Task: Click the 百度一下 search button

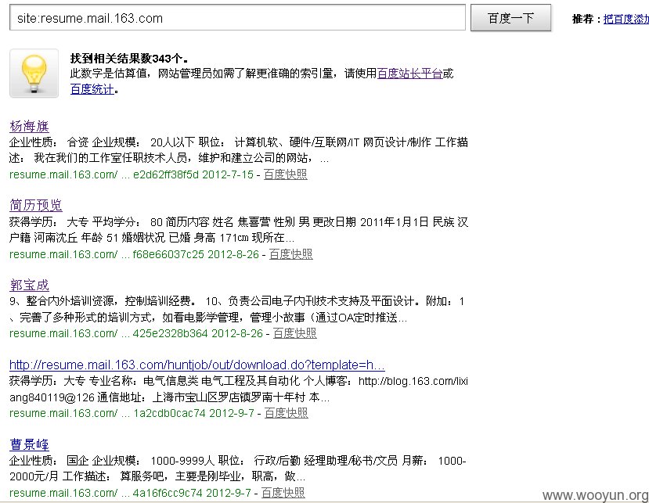Action: tap(510, 18)
